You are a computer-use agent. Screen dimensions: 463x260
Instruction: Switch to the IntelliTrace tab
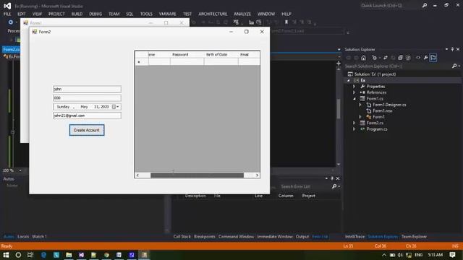(354, 236)
